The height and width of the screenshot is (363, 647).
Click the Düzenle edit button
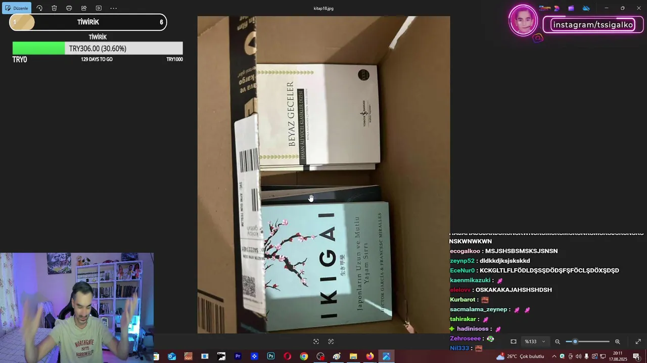tap(17, 8)
